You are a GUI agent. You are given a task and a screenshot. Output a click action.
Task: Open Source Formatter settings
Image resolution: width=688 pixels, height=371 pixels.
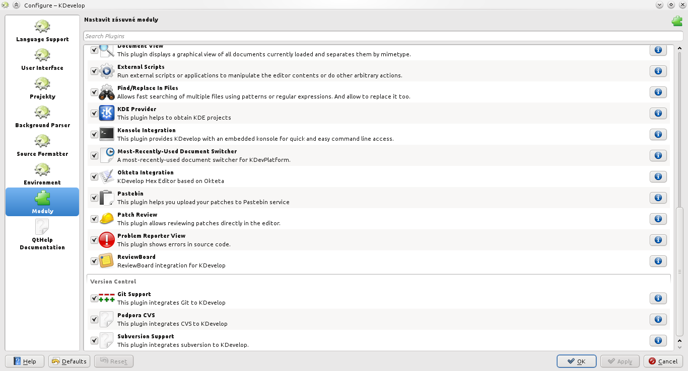42,145
